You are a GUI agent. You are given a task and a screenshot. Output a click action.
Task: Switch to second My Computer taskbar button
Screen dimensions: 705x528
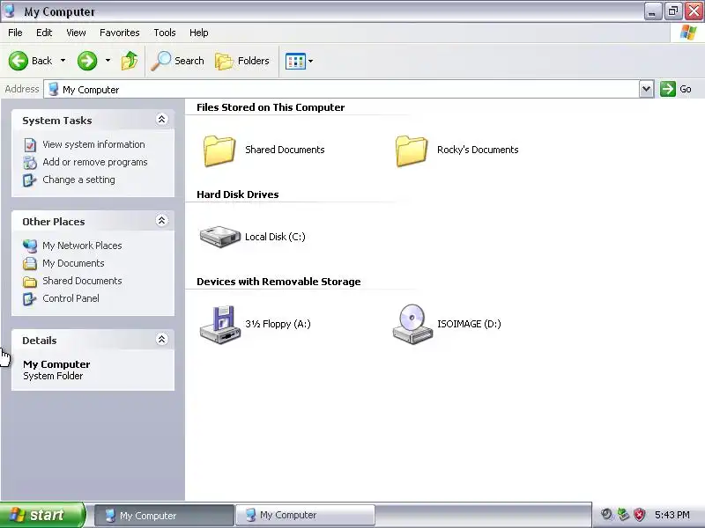[x=305, y=515]
